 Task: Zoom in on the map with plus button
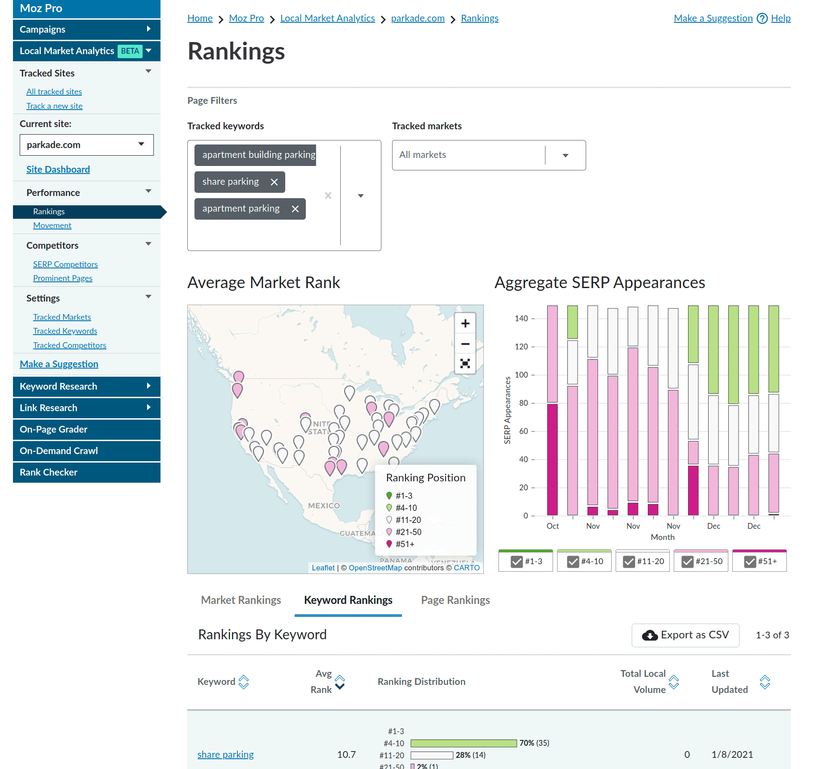click(465, 323)
